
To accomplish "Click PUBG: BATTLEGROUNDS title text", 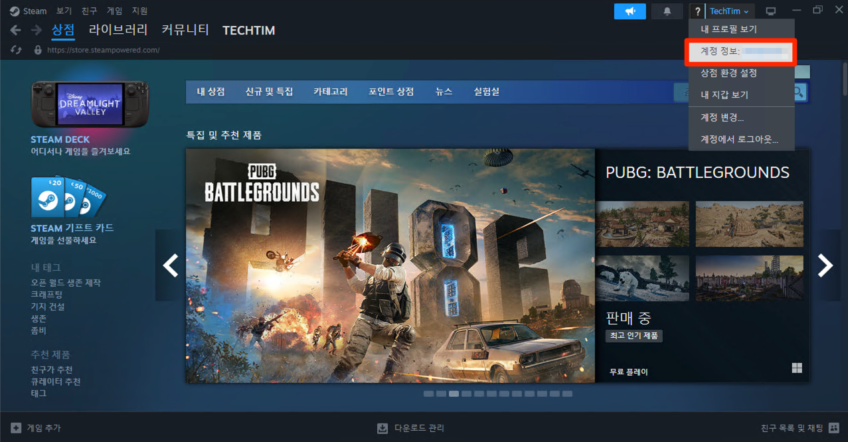I will tap(697, 173).
